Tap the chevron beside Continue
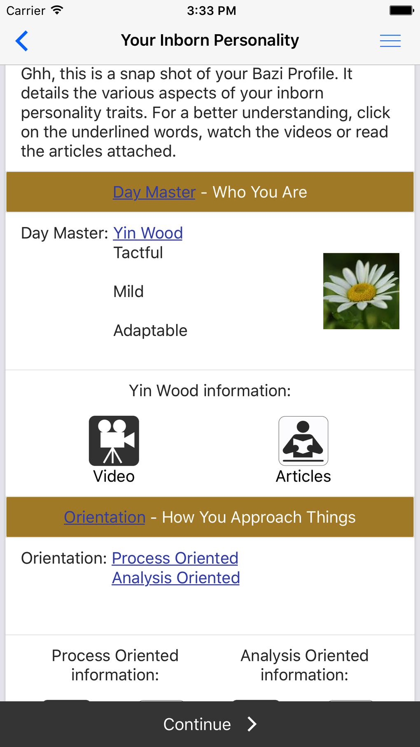This screenshot has height=747, width=420. point(252,724)
